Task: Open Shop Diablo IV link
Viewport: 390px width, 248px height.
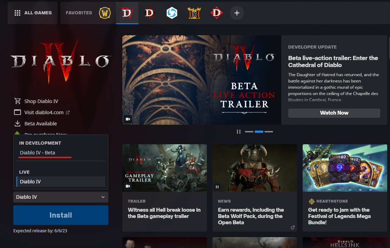Action: (x=41, y=101)
